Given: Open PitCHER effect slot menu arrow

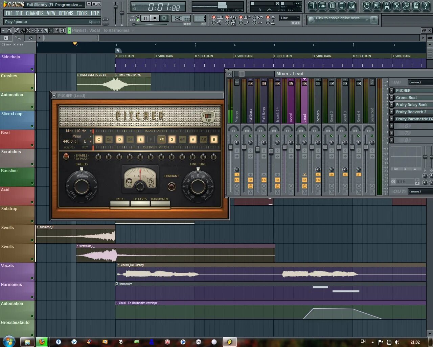Looking at the screenshot, I should pyautogui.click(x=392, y=90).
